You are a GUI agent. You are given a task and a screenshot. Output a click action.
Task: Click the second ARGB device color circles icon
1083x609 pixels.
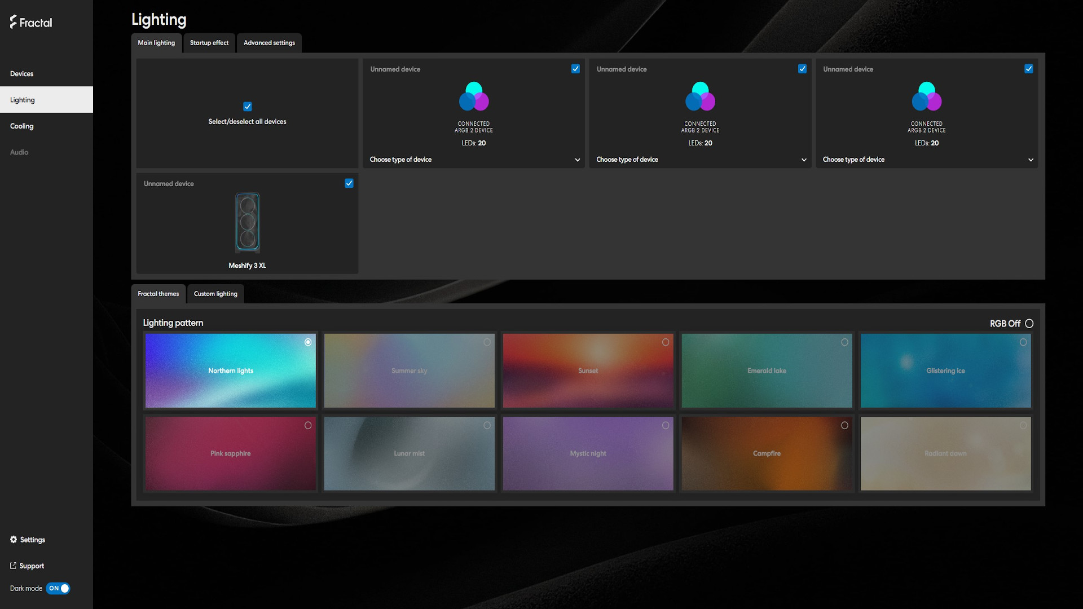coord(700,96)
